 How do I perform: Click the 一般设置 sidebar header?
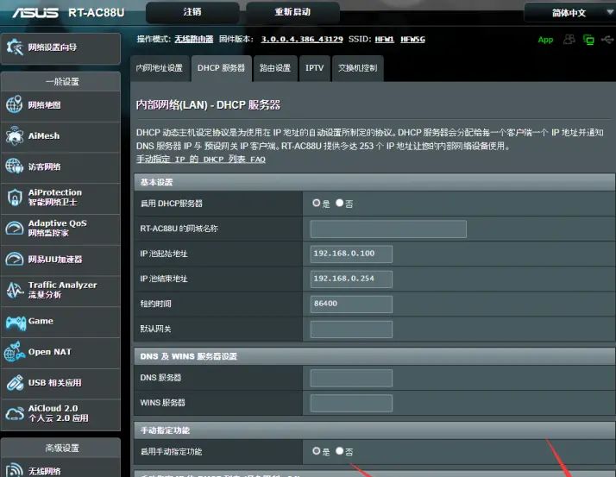pos(61,82)
